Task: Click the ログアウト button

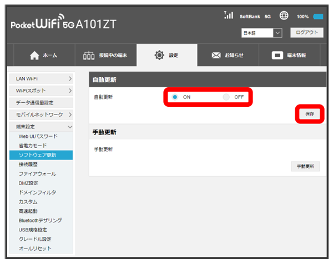Action: pyautogui.click(x=306, y=33)
